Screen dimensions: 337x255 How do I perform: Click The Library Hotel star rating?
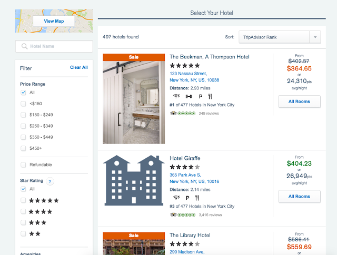tap(185, 244)
